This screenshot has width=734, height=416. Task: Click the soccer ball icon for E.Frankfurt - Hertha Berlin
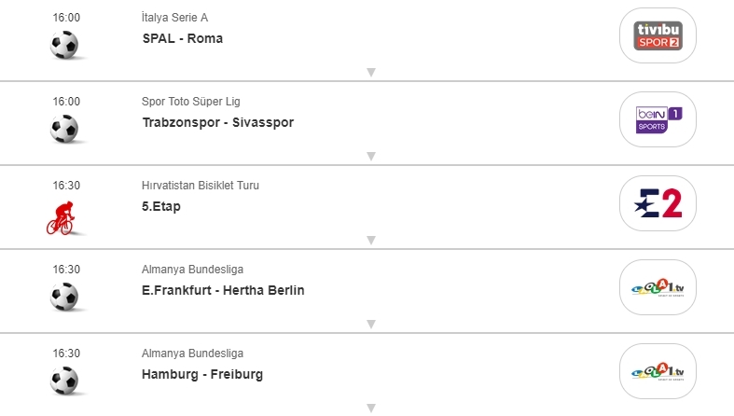coord(64,297)
